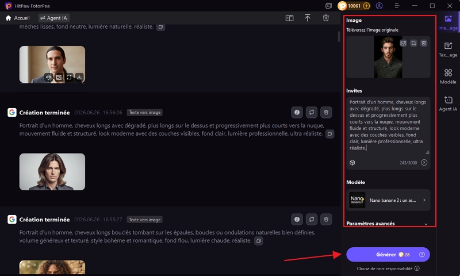Open the guide book icon
Viewport: 460px width, 276px height.
[289, 18]
